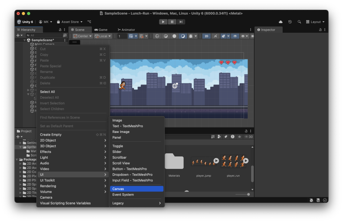Screen dimensions: 343x222
Task: Open the Legacy submenu
Action: pos(137,203)
